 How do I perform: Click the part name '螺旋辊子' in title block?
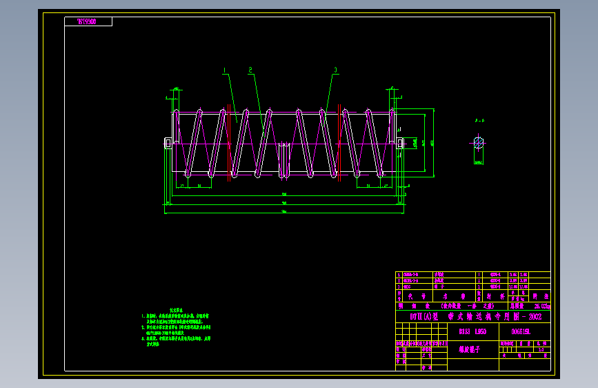point(469,349)
